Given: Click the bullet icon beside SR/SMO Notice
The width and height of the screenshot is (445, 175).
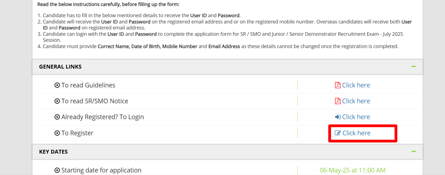Looking at the screenshot, I should pyautogui.click(x=57, y=101).
